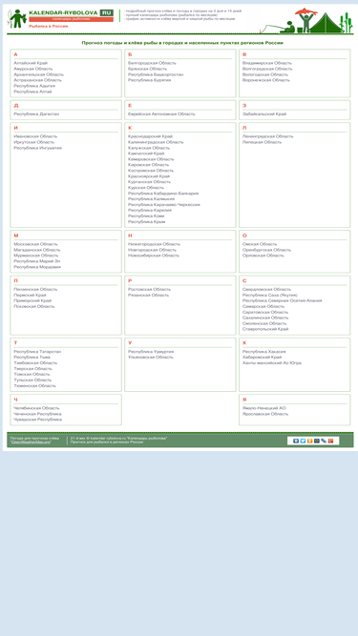Viewport: 358px width, 636px height.
Task: Share via LiveJournal pencil icon
Action: click(324, 441)
